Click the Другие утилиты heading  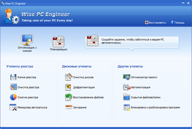[130, 67]
